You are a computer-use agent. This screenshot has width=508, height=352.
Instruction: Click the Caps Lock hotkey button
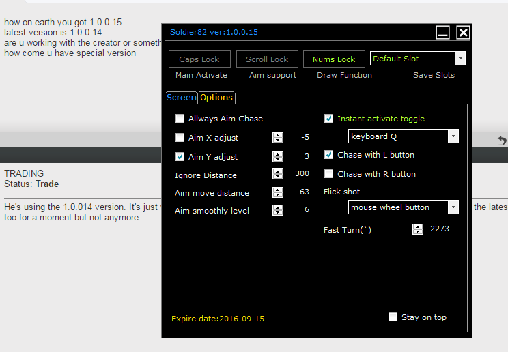click(x=199, y=59)
